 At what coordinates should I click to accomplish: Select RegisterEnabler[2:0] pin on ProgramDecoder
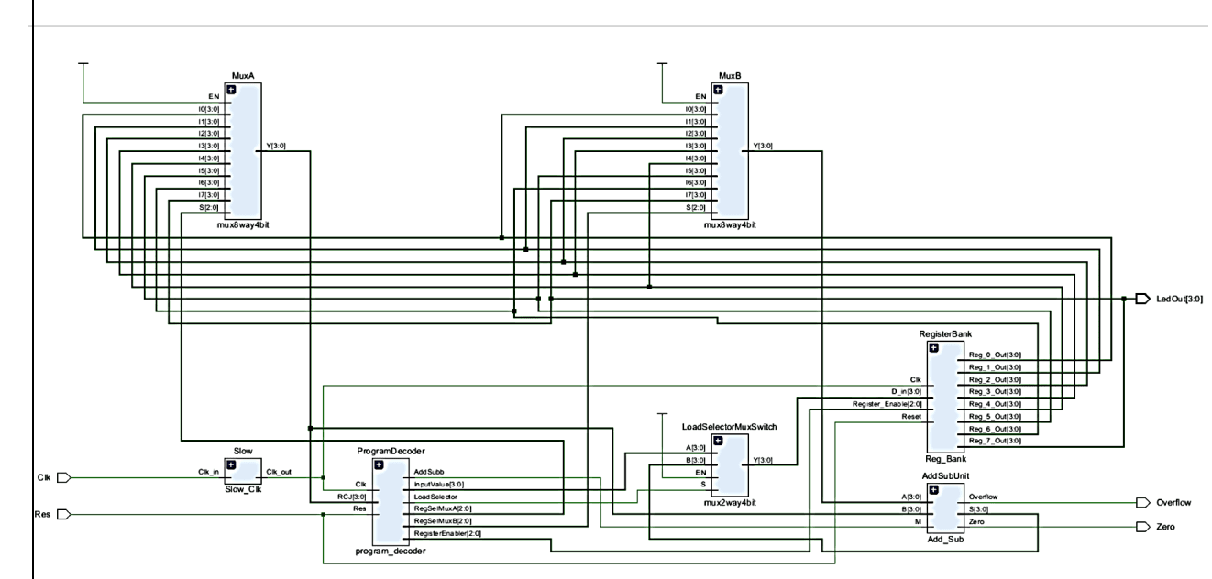[x=449, y=533]
